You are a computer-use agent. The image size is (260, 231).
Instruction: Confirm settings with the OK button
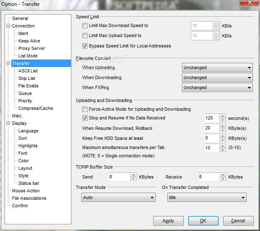pyautogui.click(x=203, y=221)
